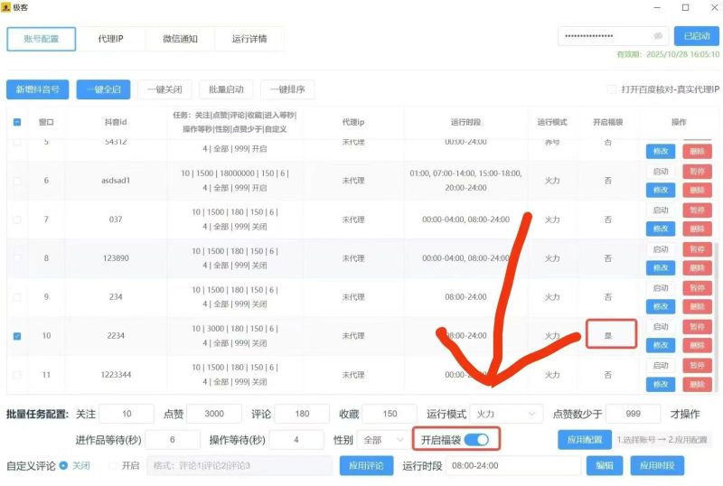Image resolution: width=723 pixels, height=486 pixels.
Task: Toggle password visibility eye icon
Action: pos(658,36)
